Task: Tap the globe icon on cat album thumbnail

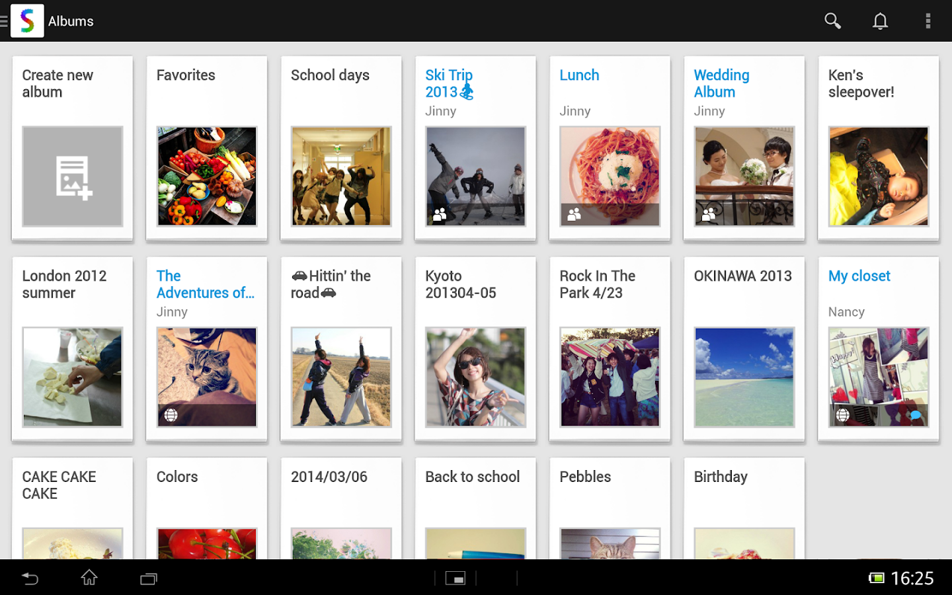Action: [x=171, y=415]
